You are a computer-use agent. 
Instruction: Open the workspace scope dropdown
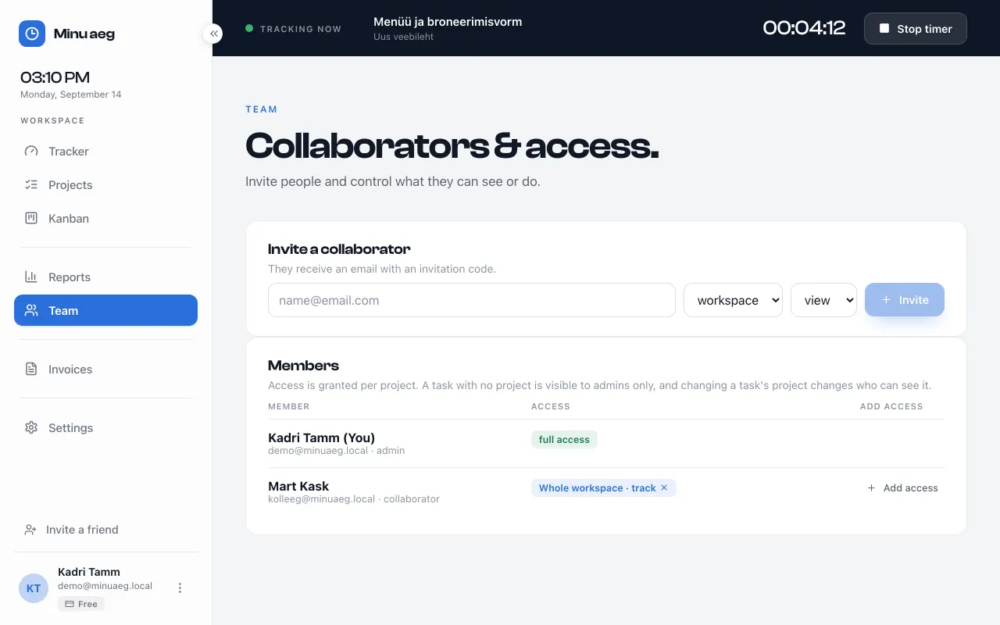coord(733,300)
